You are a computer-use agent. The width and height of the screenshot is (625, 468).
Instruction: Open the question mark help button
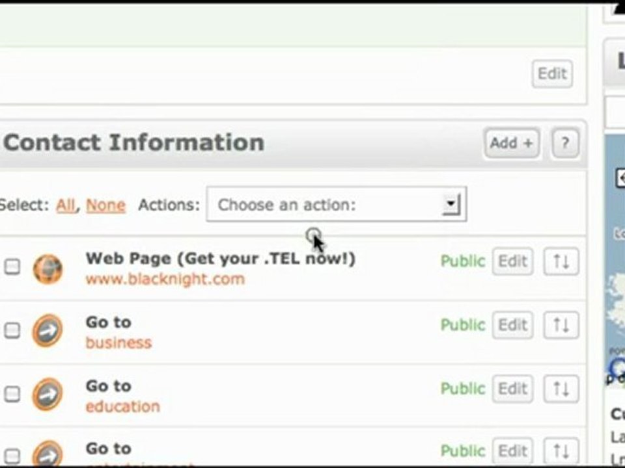pyautogui.click(x=564, y=143)
